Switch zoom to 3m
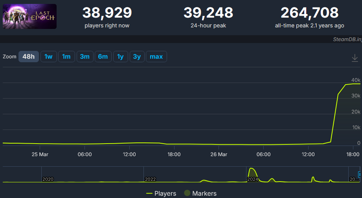This screenshot has height=198, width=362. [x=85, y=57]
